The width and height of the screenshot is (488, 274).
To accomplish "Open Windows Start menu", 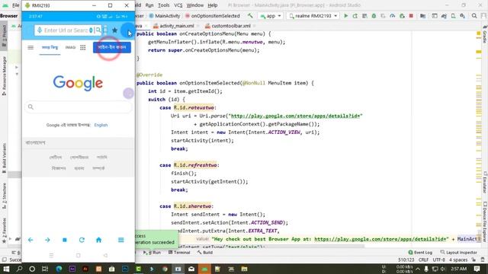I will pos(6,269).
